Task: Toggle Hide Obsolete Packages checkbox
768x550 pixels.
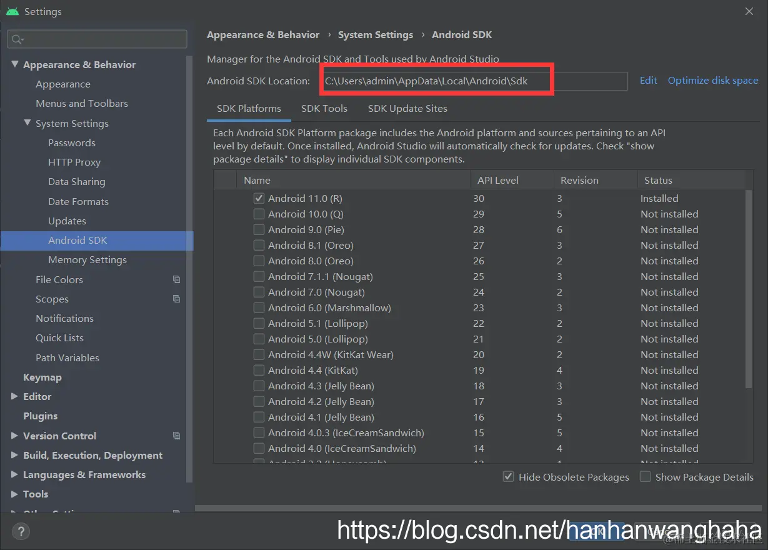Action: click(x=508, y=477)
